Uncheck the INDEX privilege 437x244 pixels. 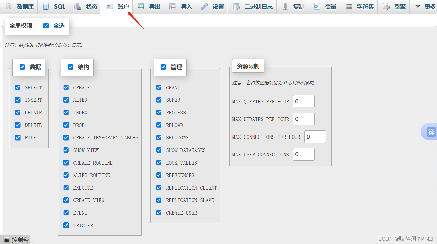(66, 112)
